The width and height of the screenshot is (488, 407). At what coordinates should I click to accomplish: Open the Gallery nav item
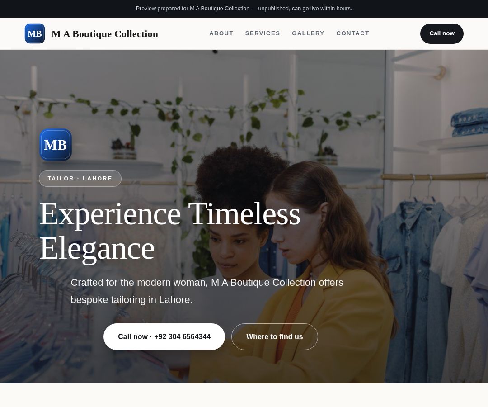coord(308,33)
